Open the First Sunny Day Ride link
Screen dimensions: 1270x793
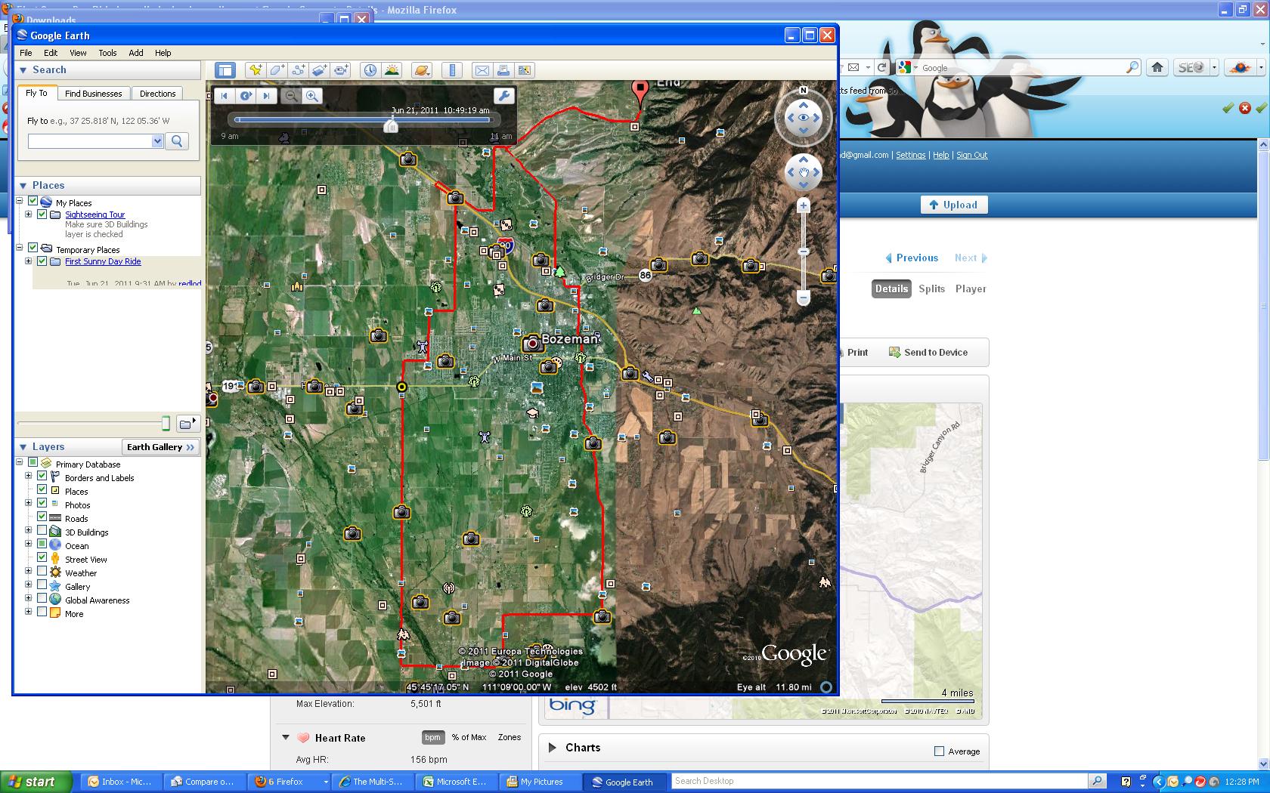tap(103, 261)
